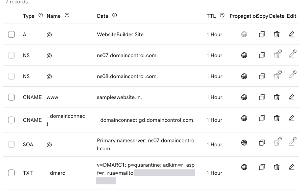Viewport: 302px width, 195px height.
Task: View propagation for ns08.domaincontrol.com NS record
Action: tap(244, 76)
